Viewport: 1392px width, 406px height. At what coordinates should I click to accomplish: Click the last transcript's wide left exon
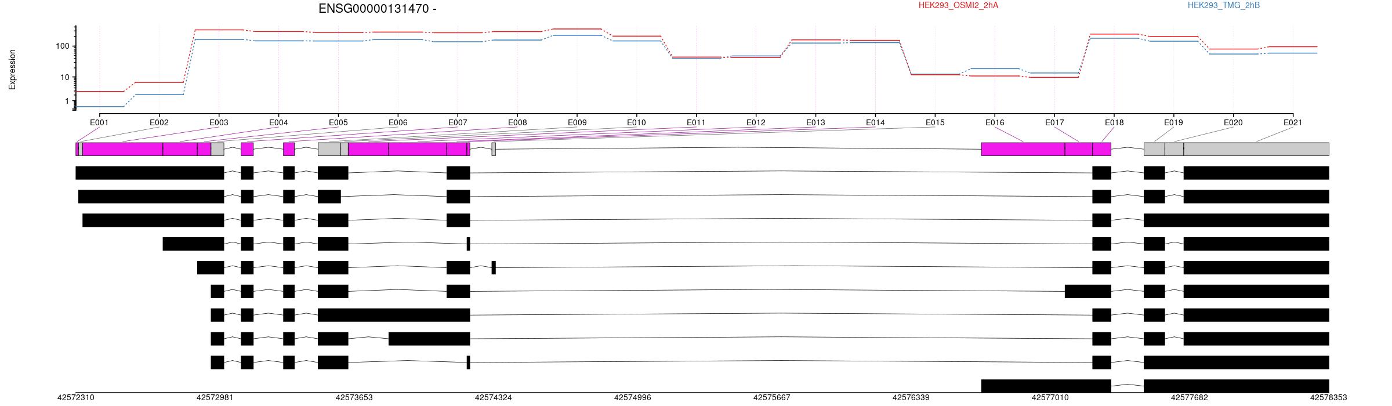pyautogui.click(x=1046, y=386)
